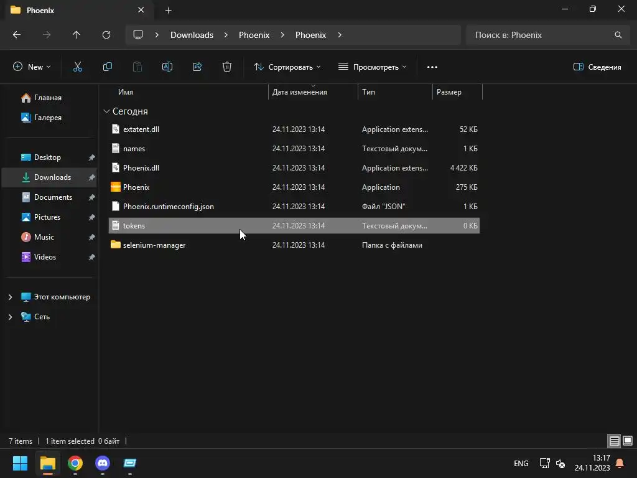Open ENG language input switcher

(521, 463)
